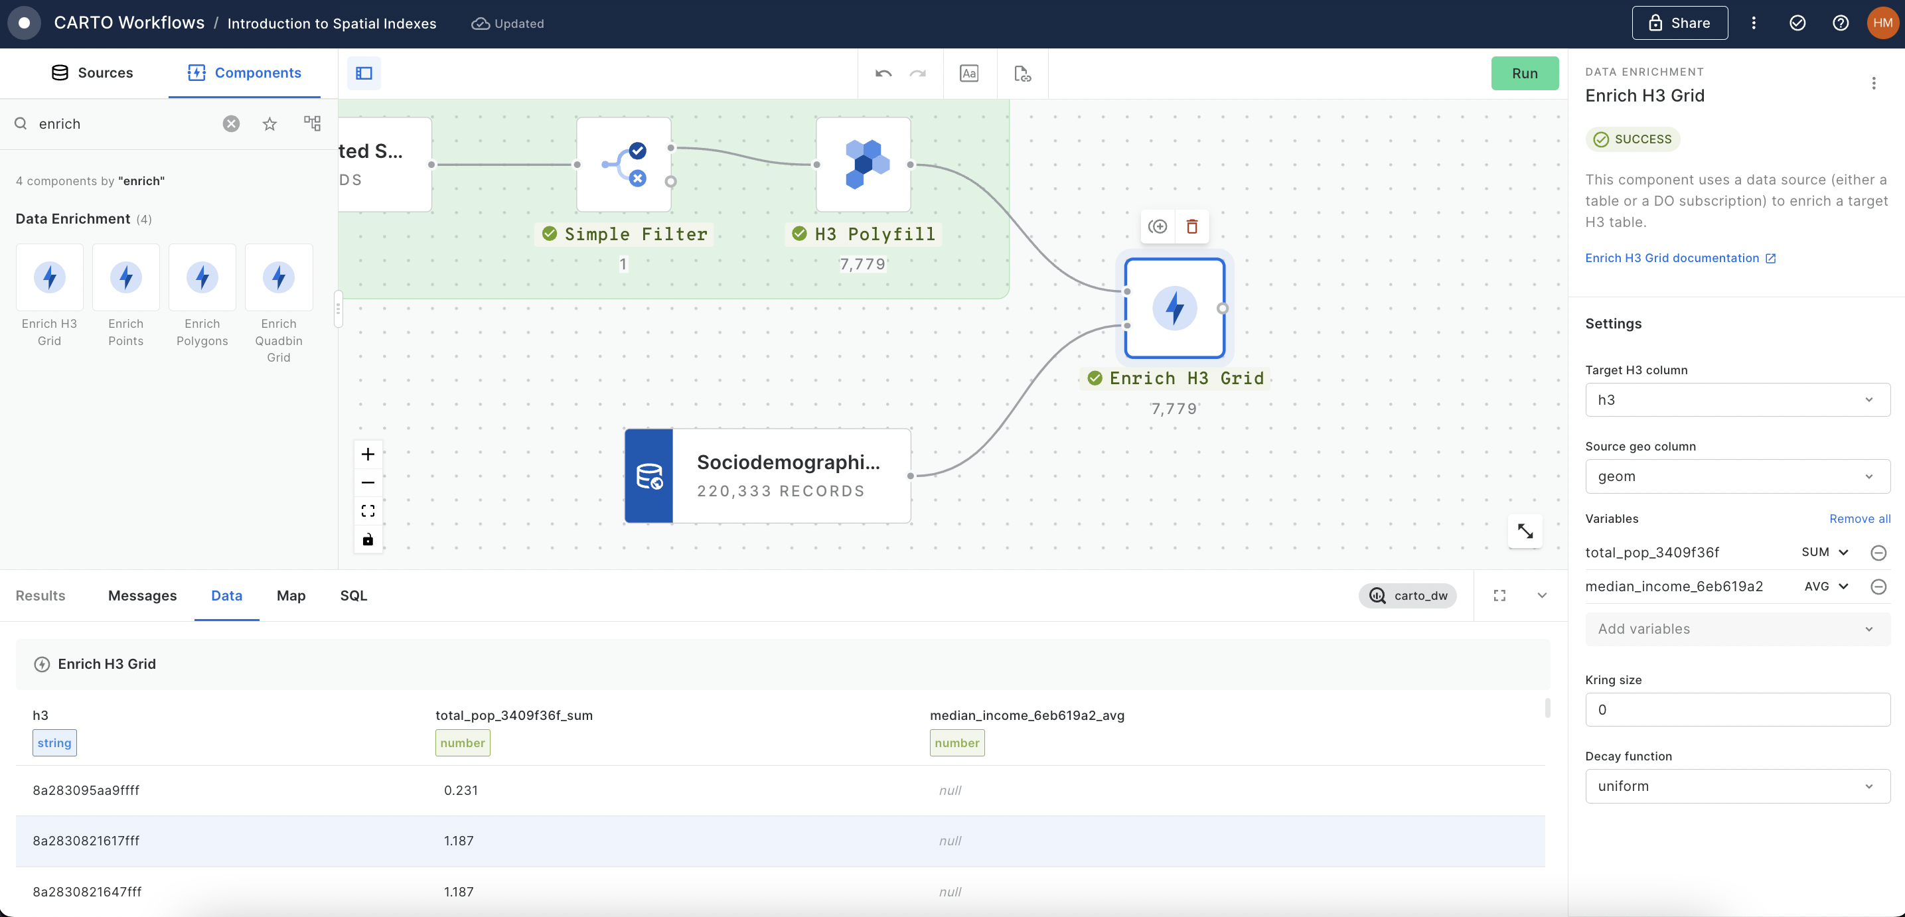Click the workflow title Introduction to Spatial Indexes

coord(332,23)
